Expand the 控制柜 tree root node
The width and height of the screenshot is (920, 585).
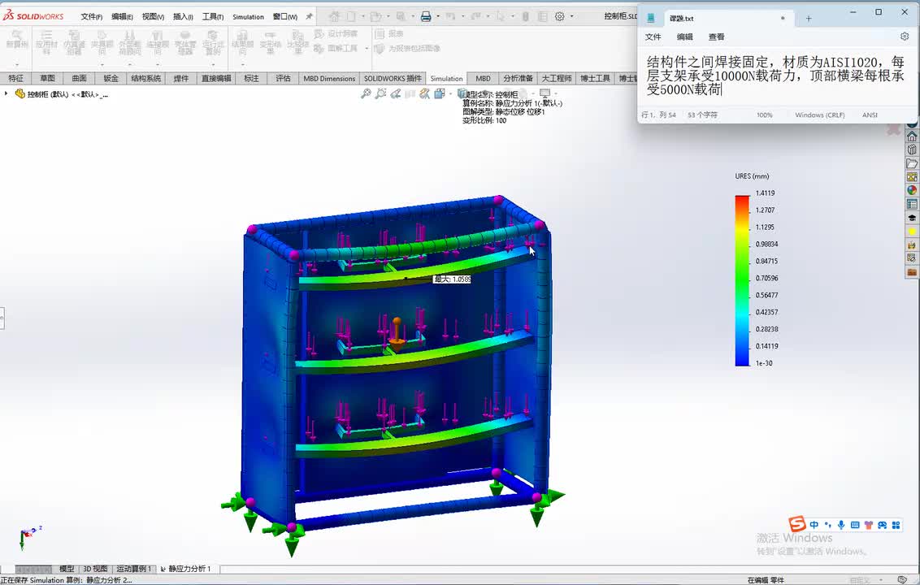(x=6, y=94)
